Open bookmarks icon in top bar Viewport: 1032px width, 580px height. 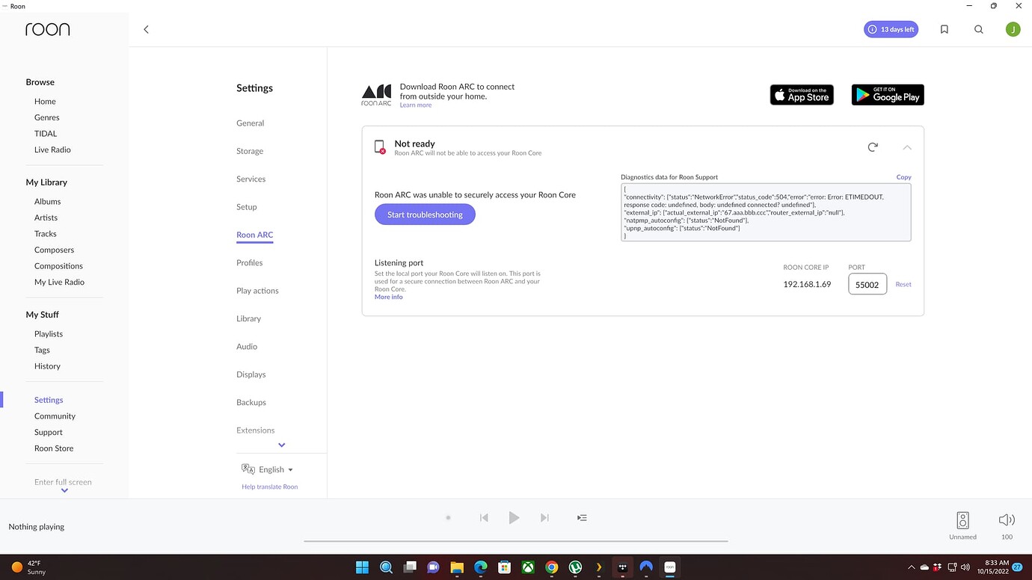coord(945,29)
